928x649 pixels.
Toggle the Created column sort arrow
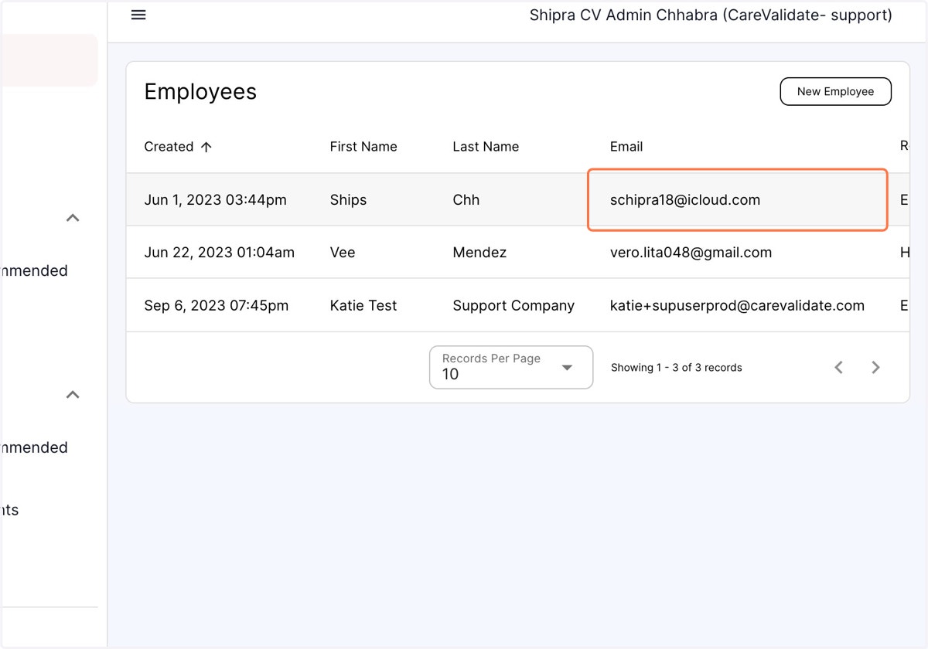point(206,147)
